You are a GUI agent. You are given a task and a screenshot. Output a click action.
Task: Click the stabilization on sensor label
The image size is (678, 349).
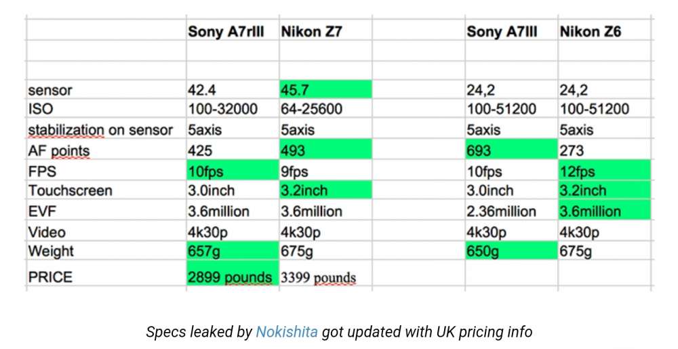[100, 130]
